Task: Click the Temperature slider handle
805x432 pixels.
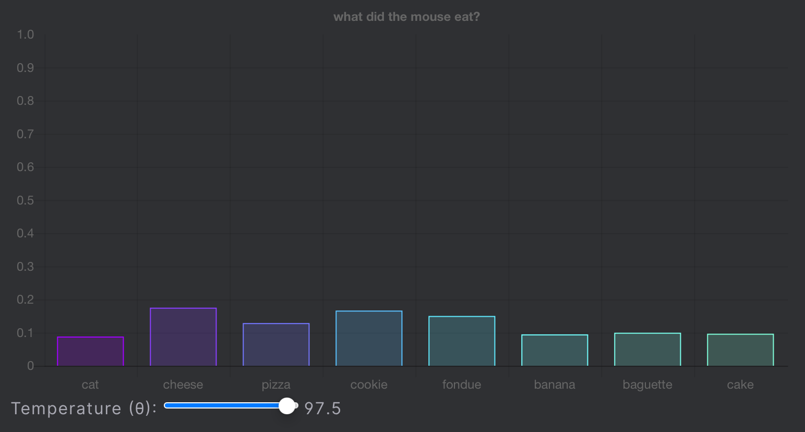Action: [x=287, y=406]
